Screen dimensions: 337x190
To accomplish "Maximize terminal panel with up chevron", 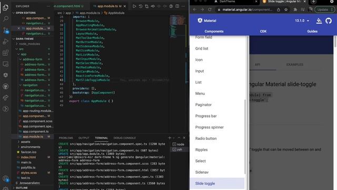I will pos(179,138).
